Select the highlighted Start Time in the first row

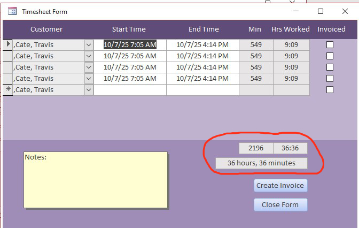[130, 44]
